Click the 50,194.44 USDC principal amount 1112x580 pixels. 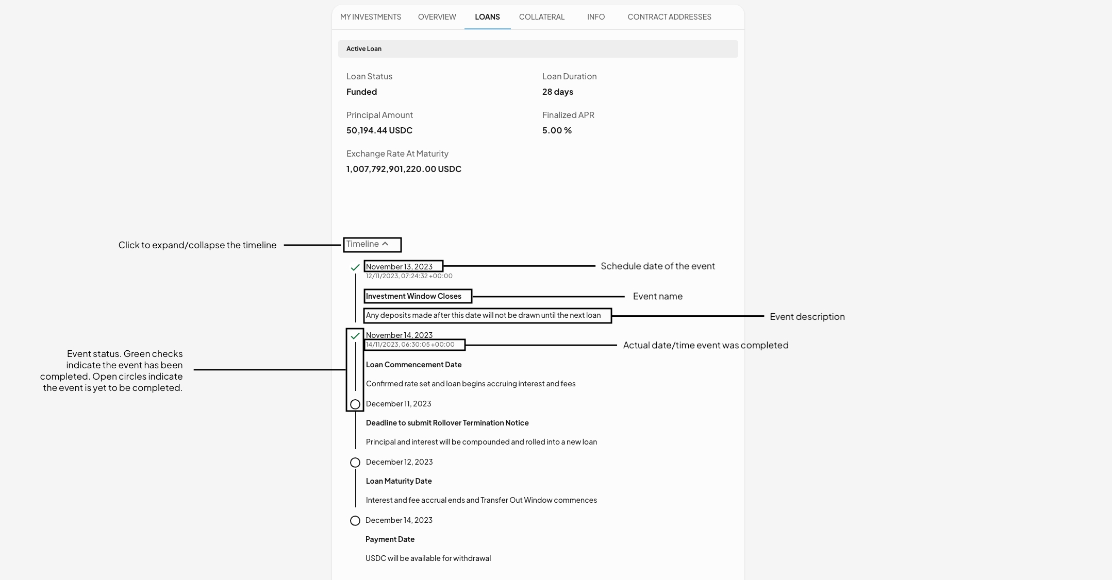pos(379,130)
